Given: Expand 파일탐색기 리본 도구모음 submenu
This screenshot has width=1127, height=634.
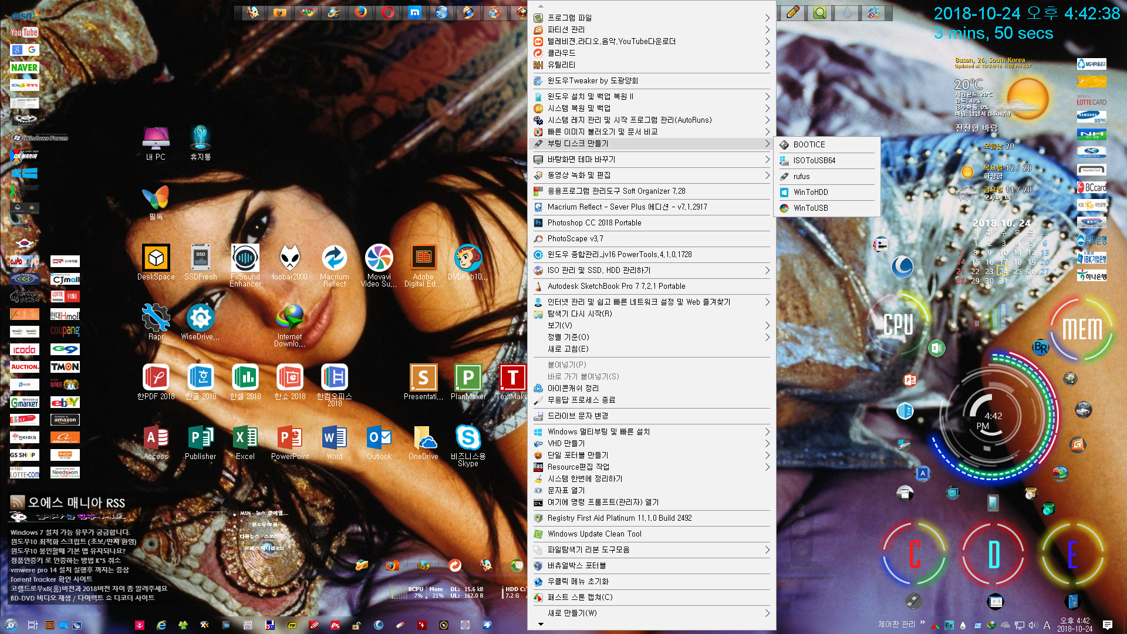Looking at the screenshot, I should coord(652,549).
